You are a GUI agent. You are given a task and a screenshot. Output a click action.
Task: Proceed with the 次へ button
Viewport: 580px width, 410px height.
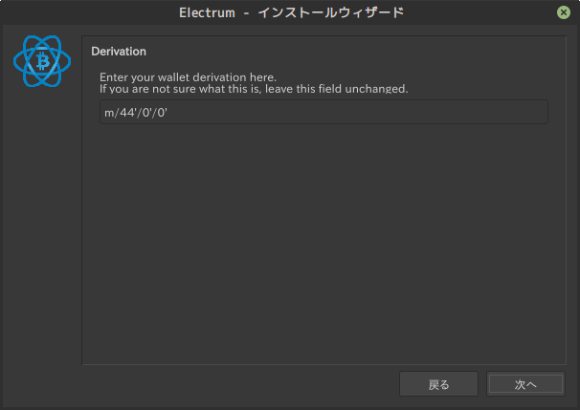(x=525, y=384)
